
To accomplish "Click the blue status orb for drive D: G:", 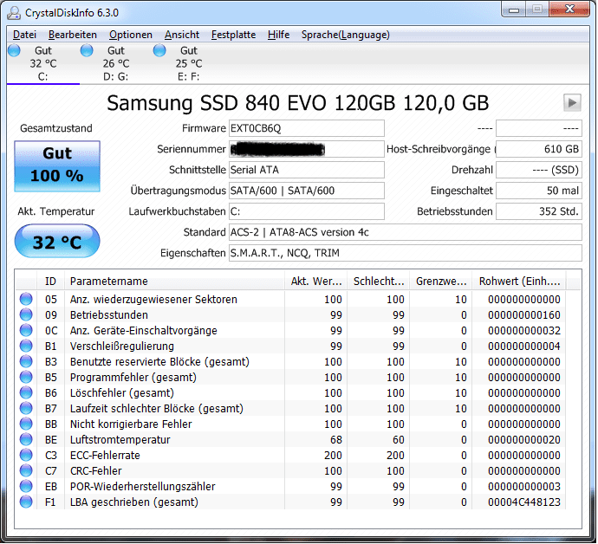I will (x=87, y=50).
